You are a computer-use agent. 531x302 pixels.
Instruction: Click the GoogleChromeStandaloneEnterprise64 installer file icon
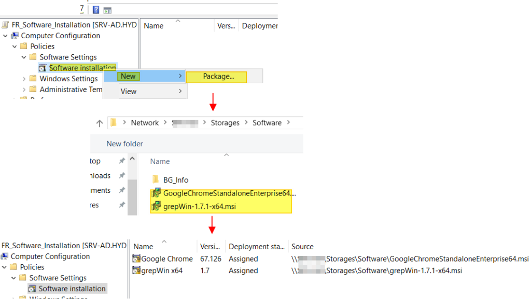click(x=156, y=193)
